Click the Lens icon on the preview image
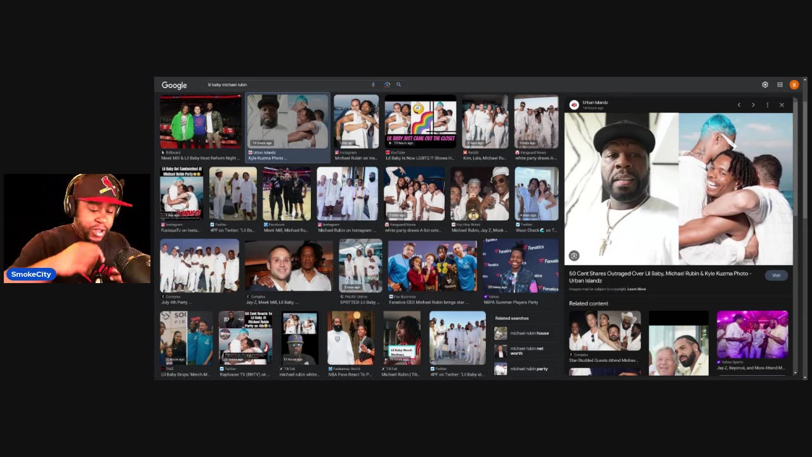The image size is (812, 457). click(x=574, y=256)
